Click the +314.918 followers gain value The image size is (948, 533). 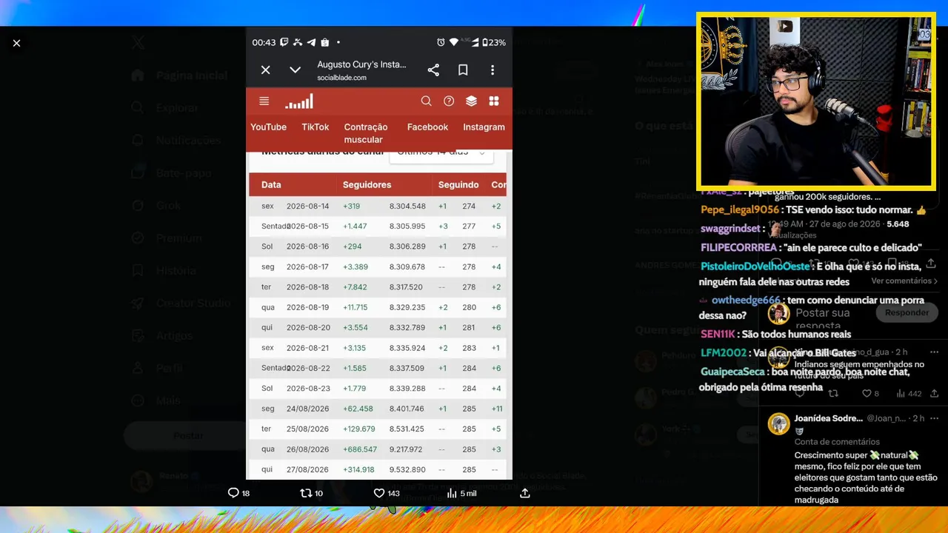pos(358,470)
